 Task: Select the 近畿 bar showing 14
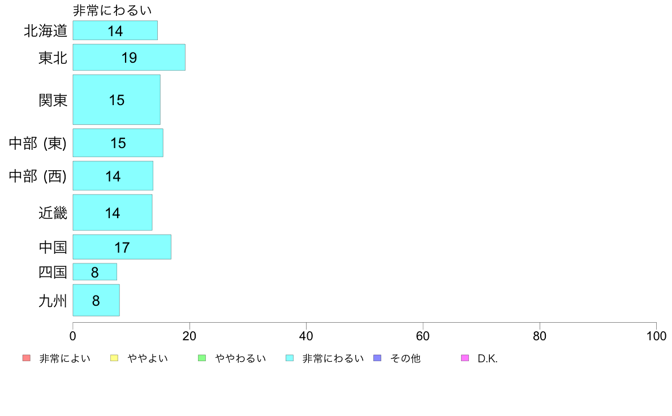pos(113,213)
